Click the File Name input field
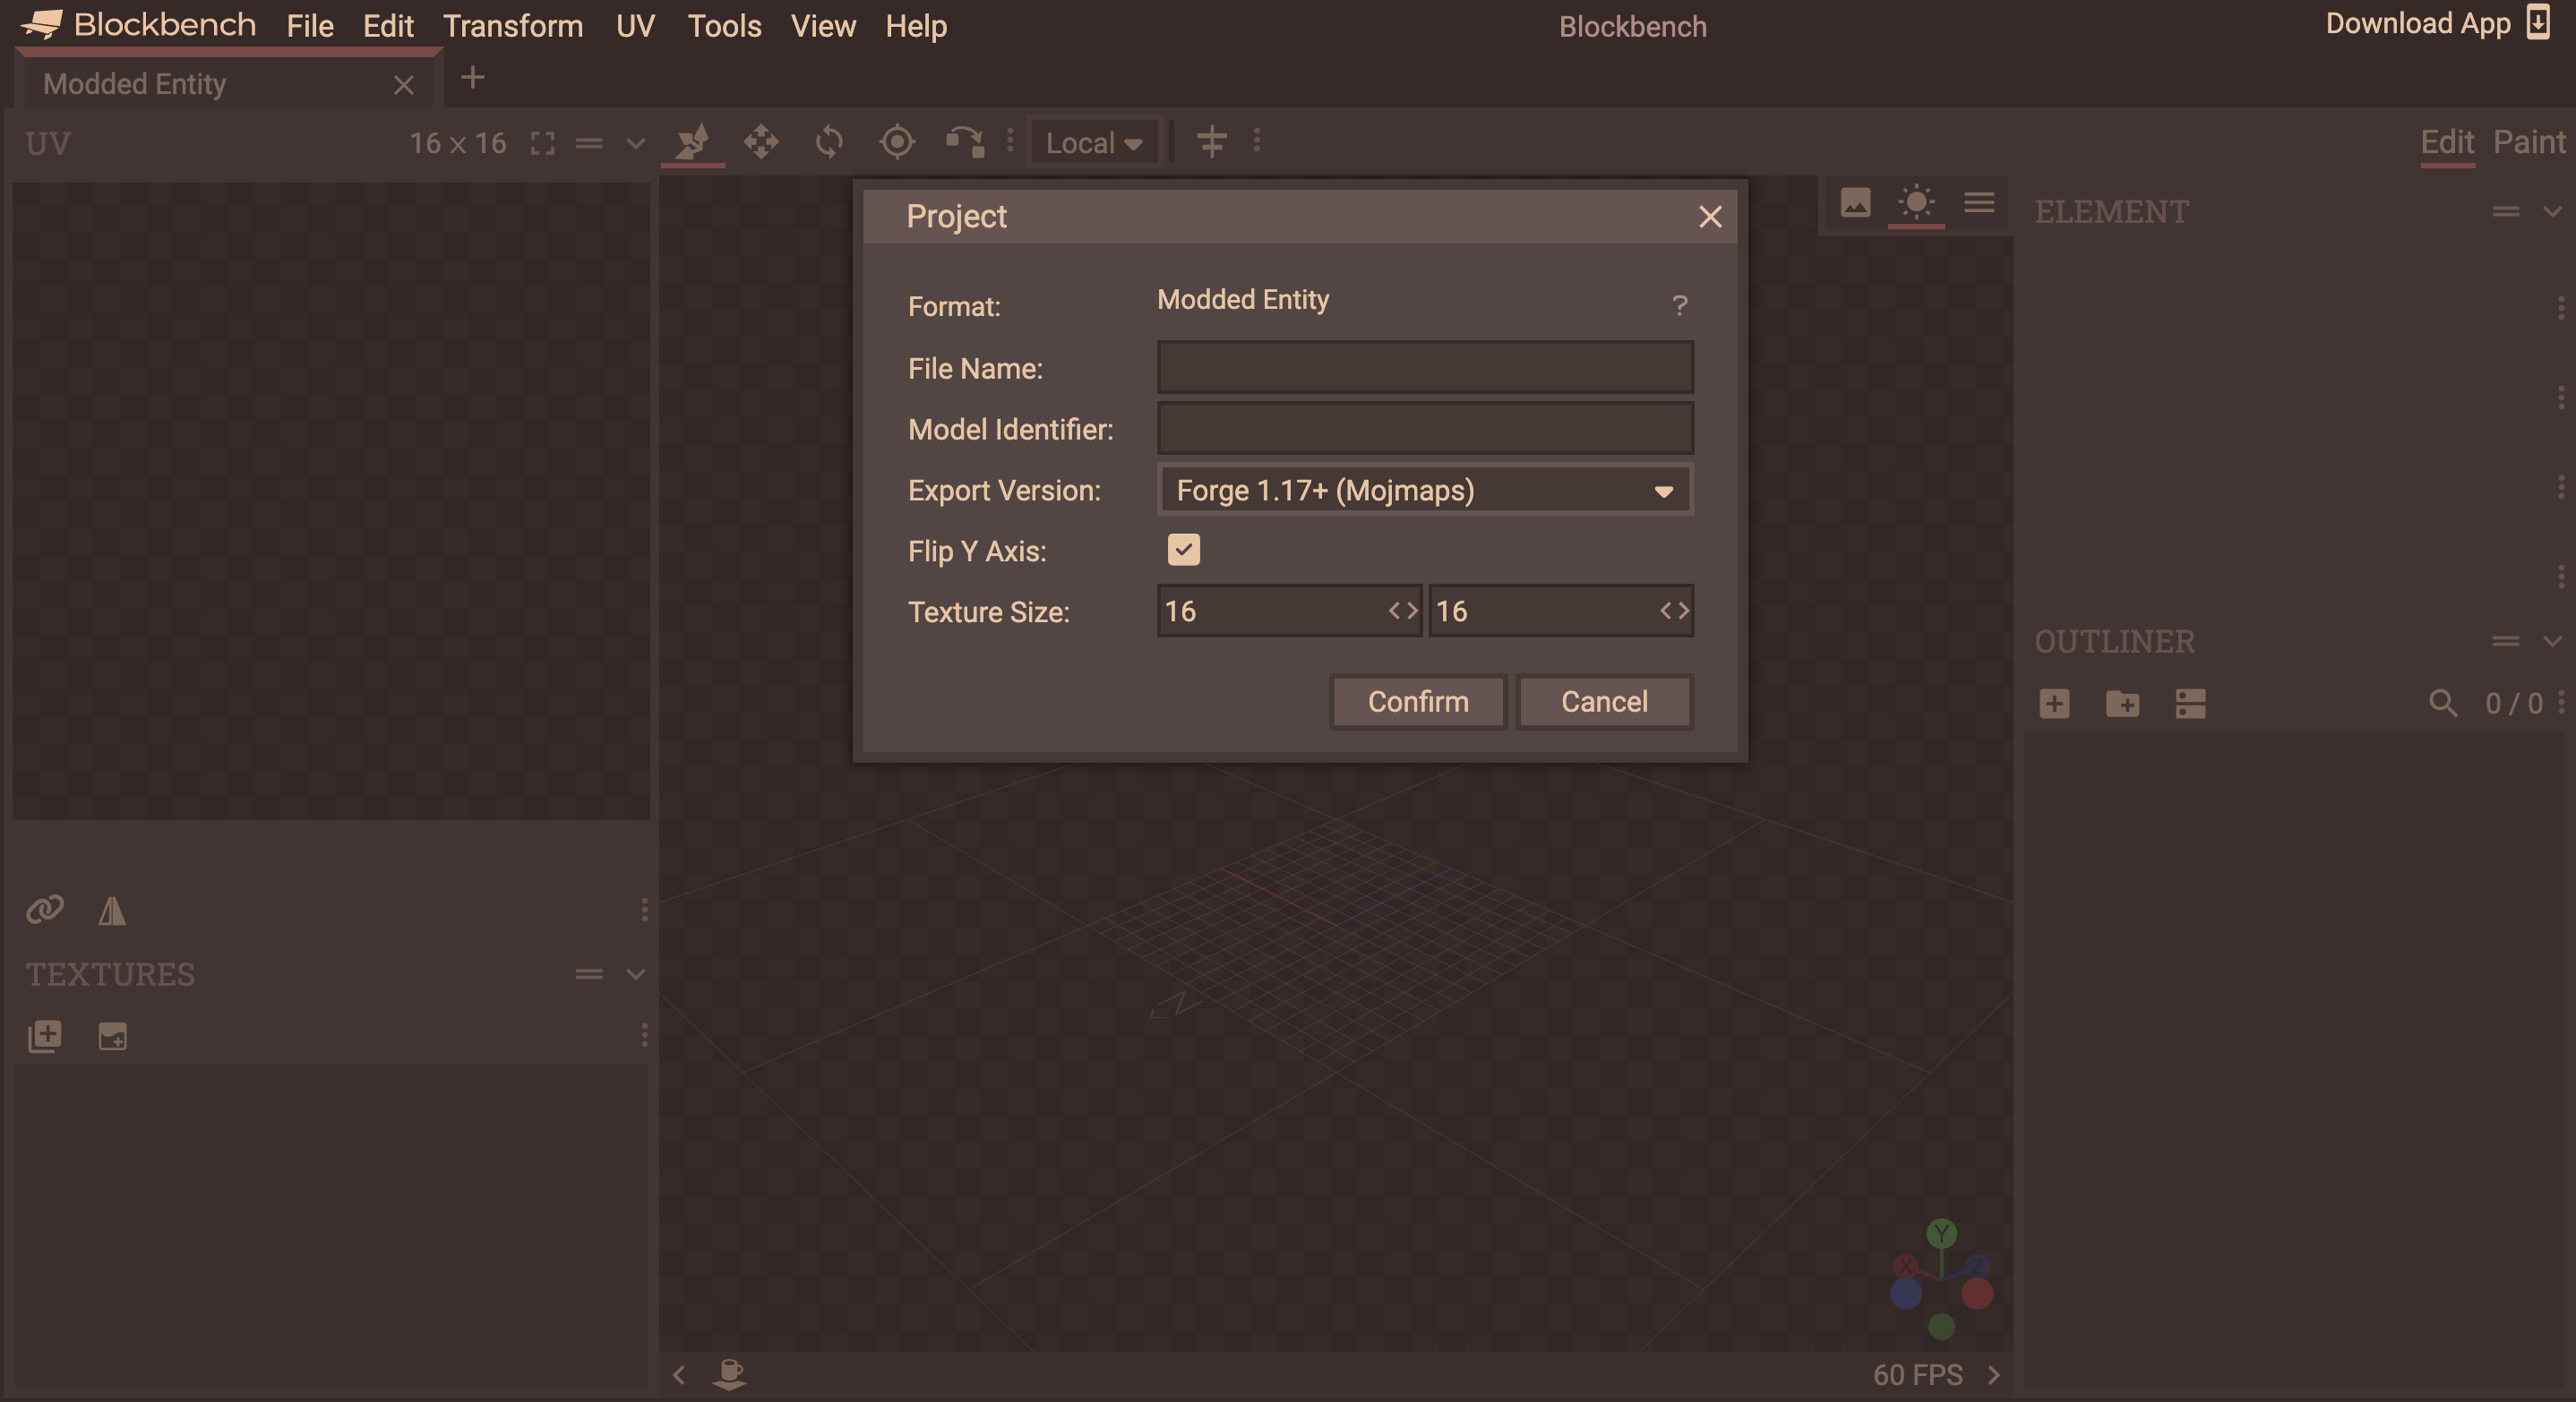Screen dimensions: 2576x1402 pos(1424,367)
